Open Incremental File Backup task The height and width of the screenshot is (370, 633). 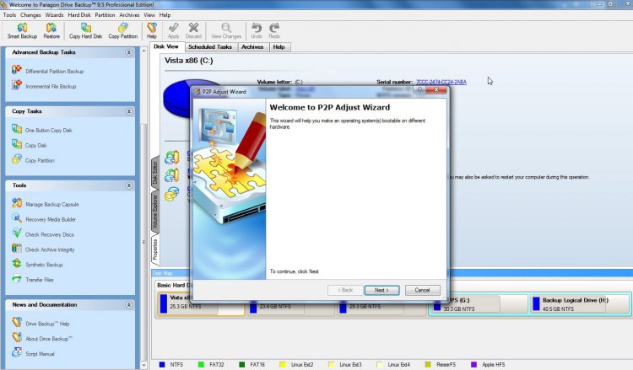coord(44,85)
